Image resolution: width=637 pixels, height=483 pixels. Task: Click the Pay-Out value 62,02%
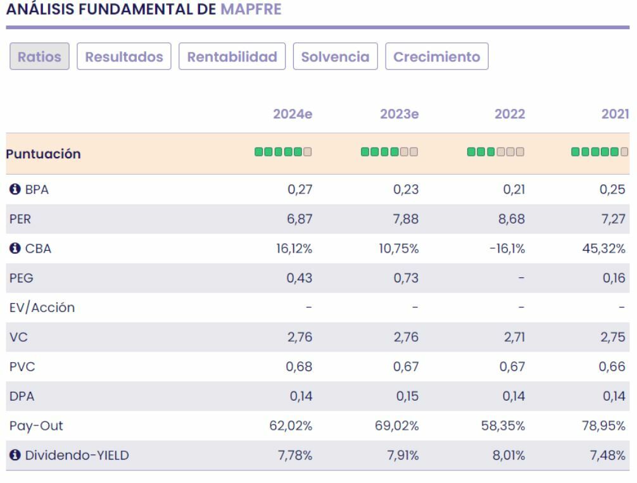tap(292, 425)
